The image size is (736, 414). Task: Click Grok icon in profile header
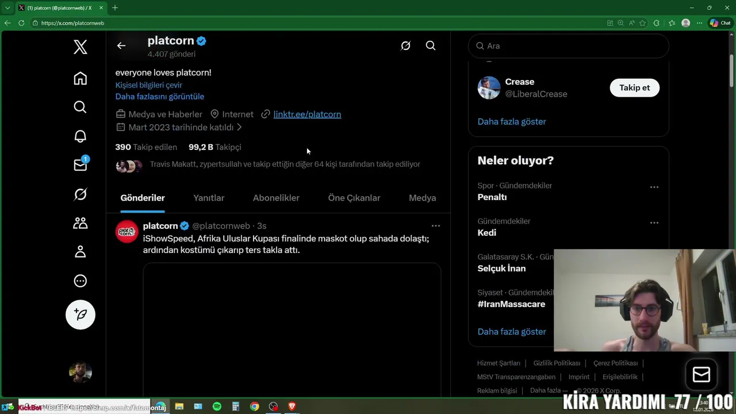[405, 46]
